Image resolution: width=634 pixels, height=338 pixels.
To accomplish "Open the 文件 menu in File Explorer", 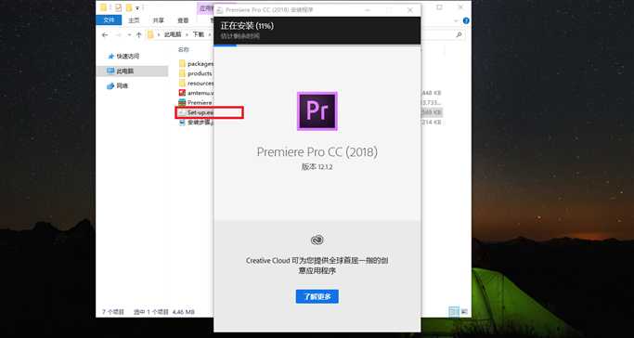I will click(x=109, y=19).
